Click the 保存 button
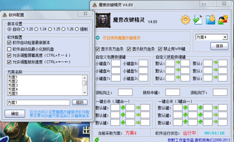Screen dimensions: 234x142 tap(219, 46)
